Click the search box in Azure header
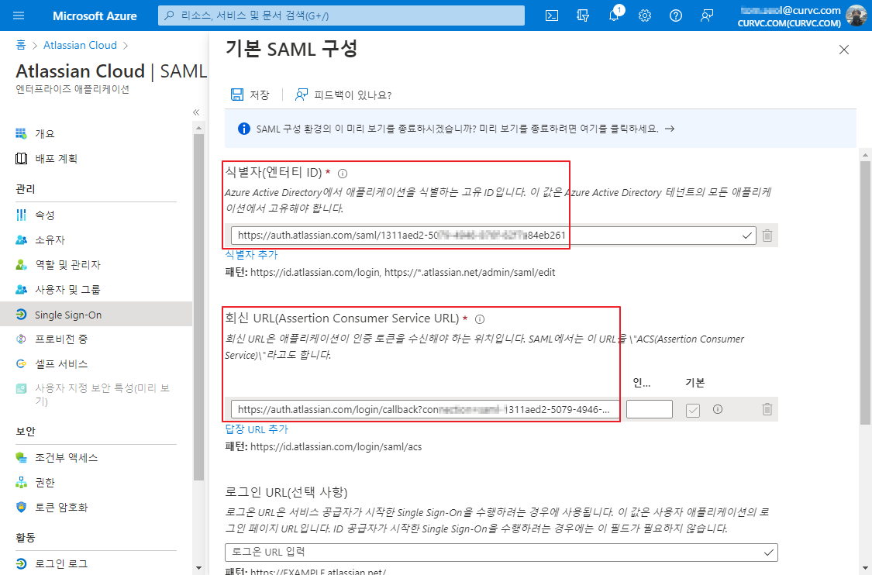This screenshot has height=575, width=872. tap(342, 15)
